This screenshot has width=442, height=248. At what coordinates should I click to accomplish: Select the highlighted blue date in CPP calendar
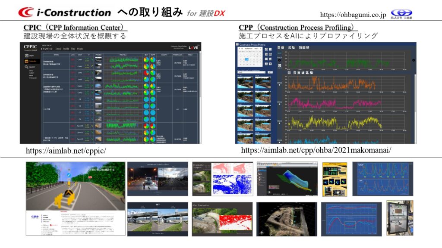246,59
